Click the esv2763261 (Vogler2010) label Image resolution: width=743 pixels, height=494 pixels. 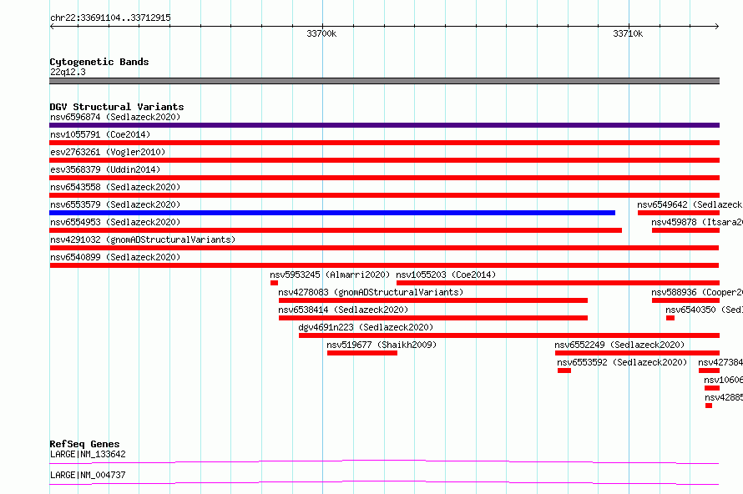(108, 152)
